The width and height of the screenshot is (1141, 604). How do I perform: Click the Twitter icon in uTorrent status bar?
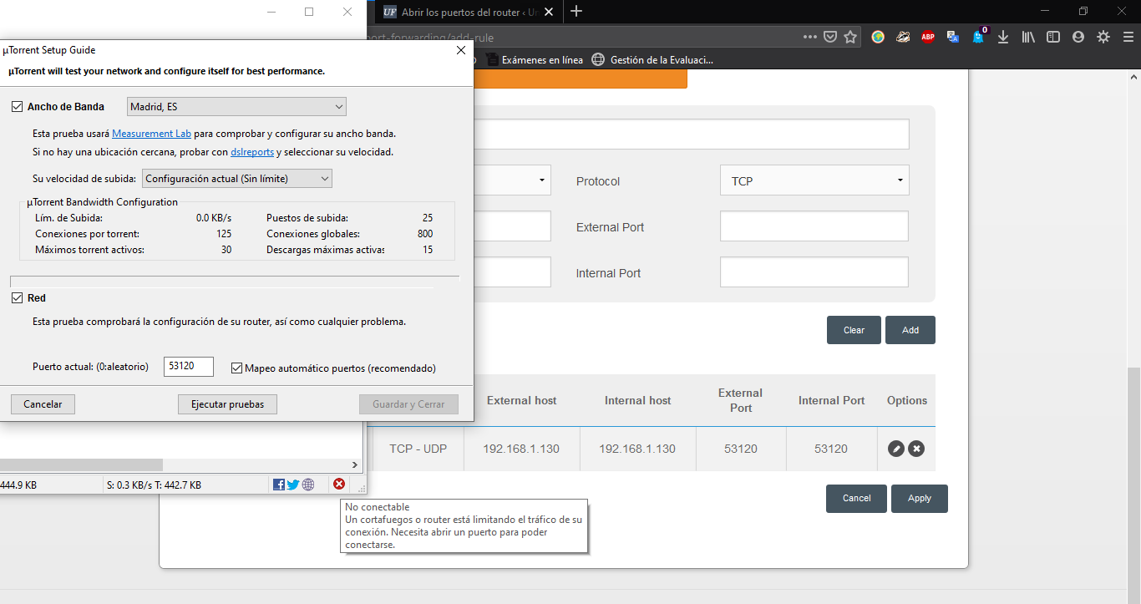tap(293, 485)
